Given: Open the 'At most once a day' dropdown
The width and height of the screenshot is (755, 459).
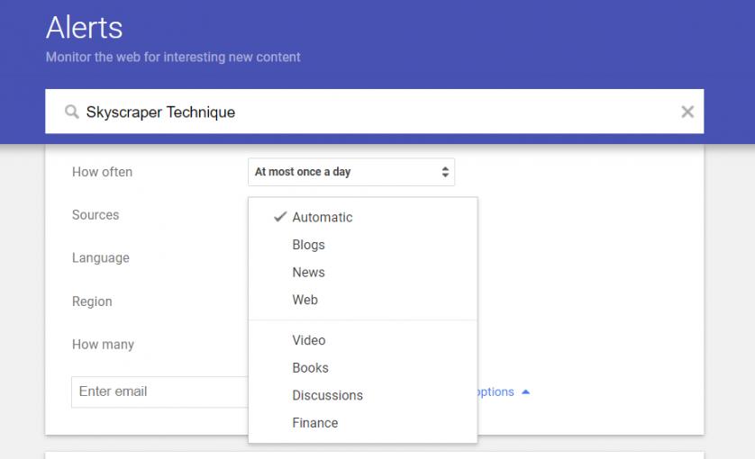Looking at the screenshot, I should [350, 172].
